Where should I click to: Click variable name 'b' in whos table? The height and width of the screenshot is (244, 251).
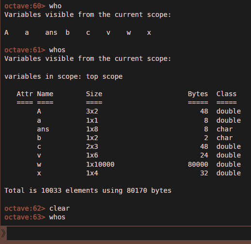pos(39,138)
